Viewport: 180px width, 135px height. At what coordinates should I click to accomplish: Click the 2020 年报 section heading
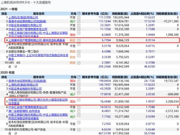point(8,73)
